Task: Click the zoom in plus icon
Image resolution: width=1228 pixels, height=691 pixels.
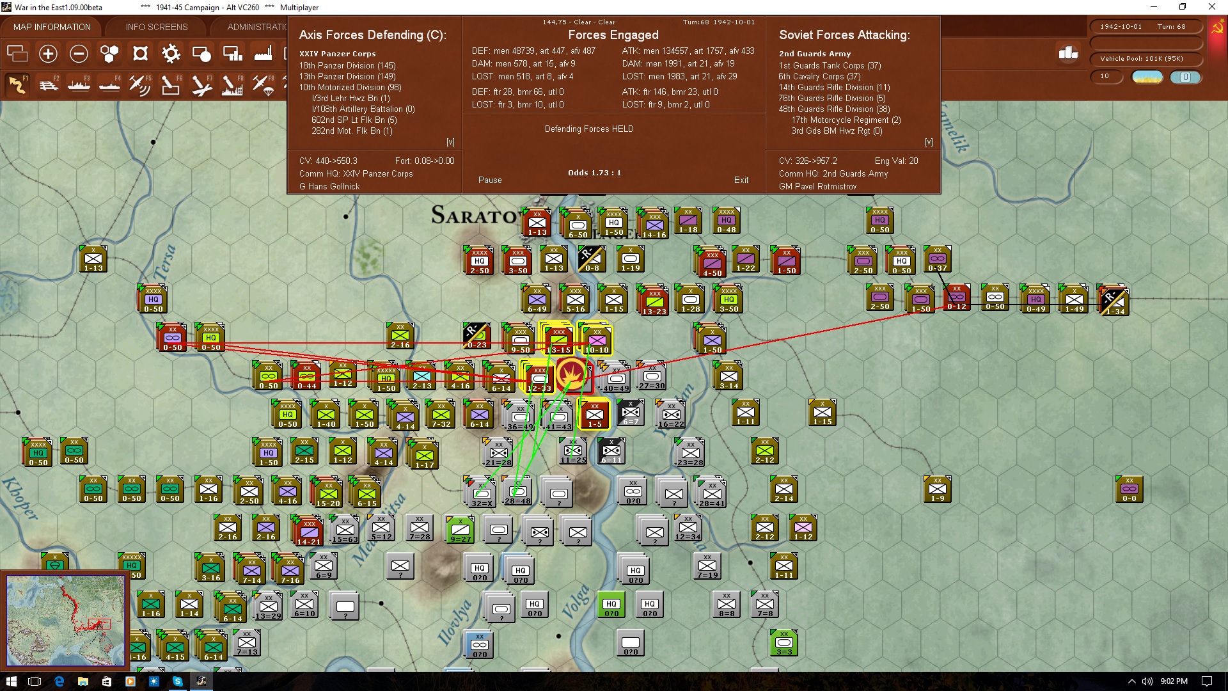Action: pyautogui.click(x=48, y=54)
